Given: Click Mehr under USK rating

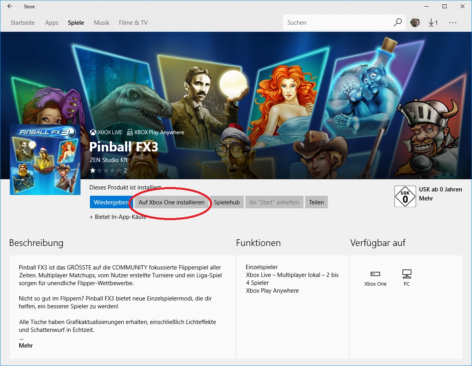Looking at the screenshot, I should [x=426, y=198].
